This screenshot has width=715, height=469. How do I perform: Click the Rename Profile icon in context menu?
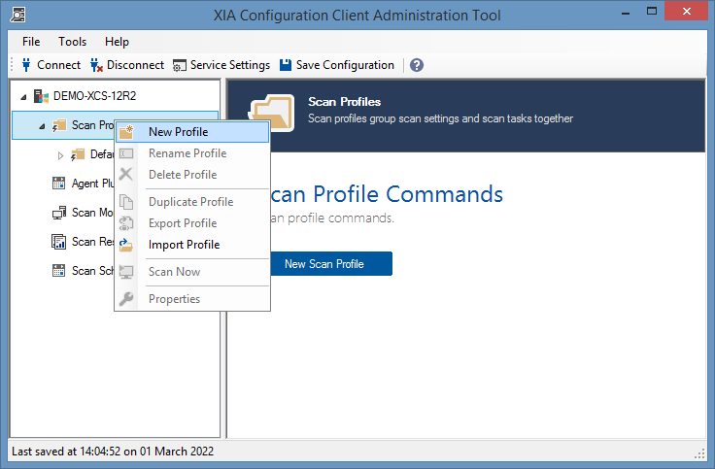[126, 153]
